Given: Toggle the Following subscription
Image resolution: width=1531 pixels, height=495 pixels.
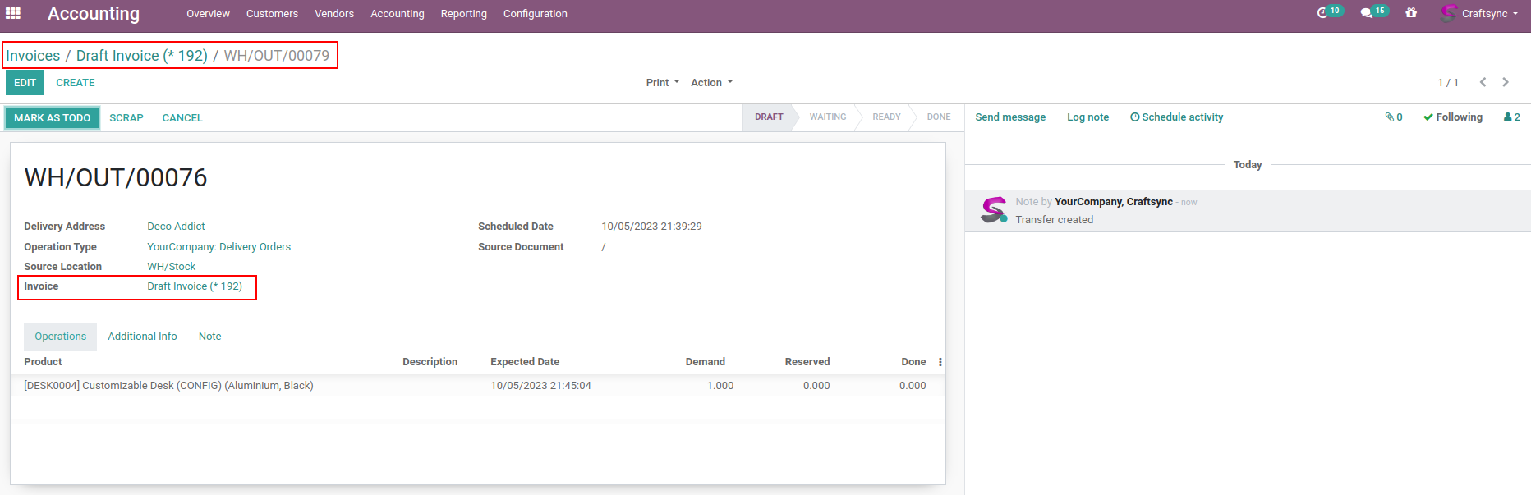Looking at the screenshot, I should (x=1453, y=117).
